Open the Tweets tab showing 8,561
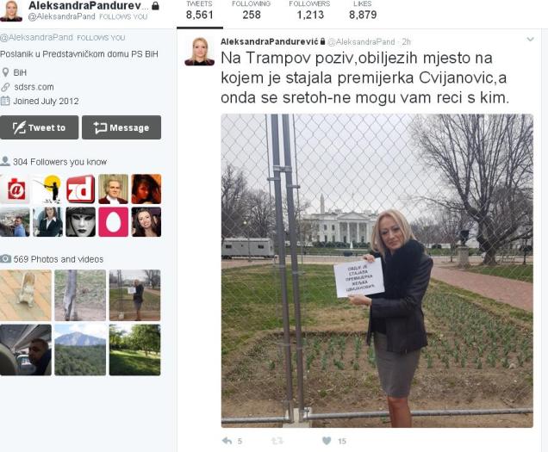Screen dimensions: 548x452 [x=200, y=11]
